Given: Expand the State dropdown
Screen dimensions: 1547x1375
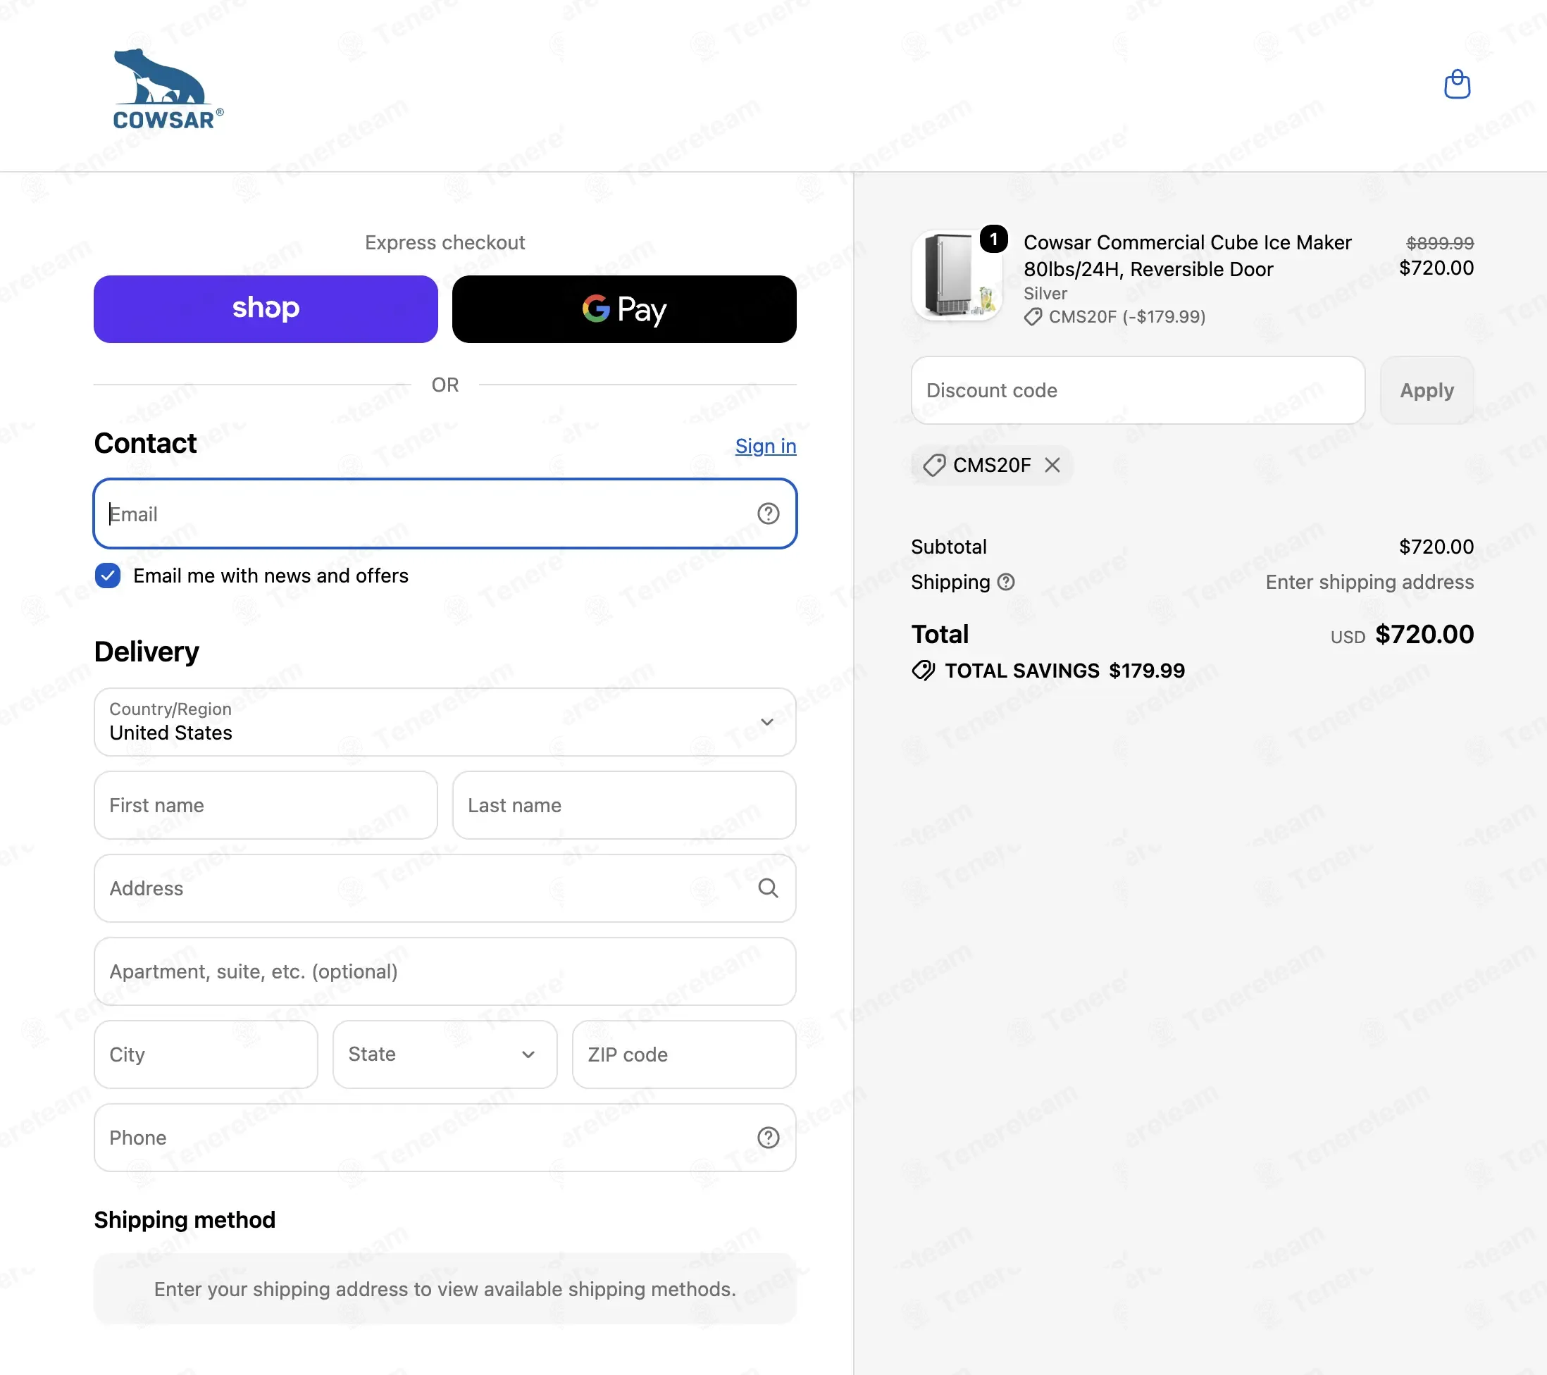Looking at the screenshot, I should (445, 1054).
